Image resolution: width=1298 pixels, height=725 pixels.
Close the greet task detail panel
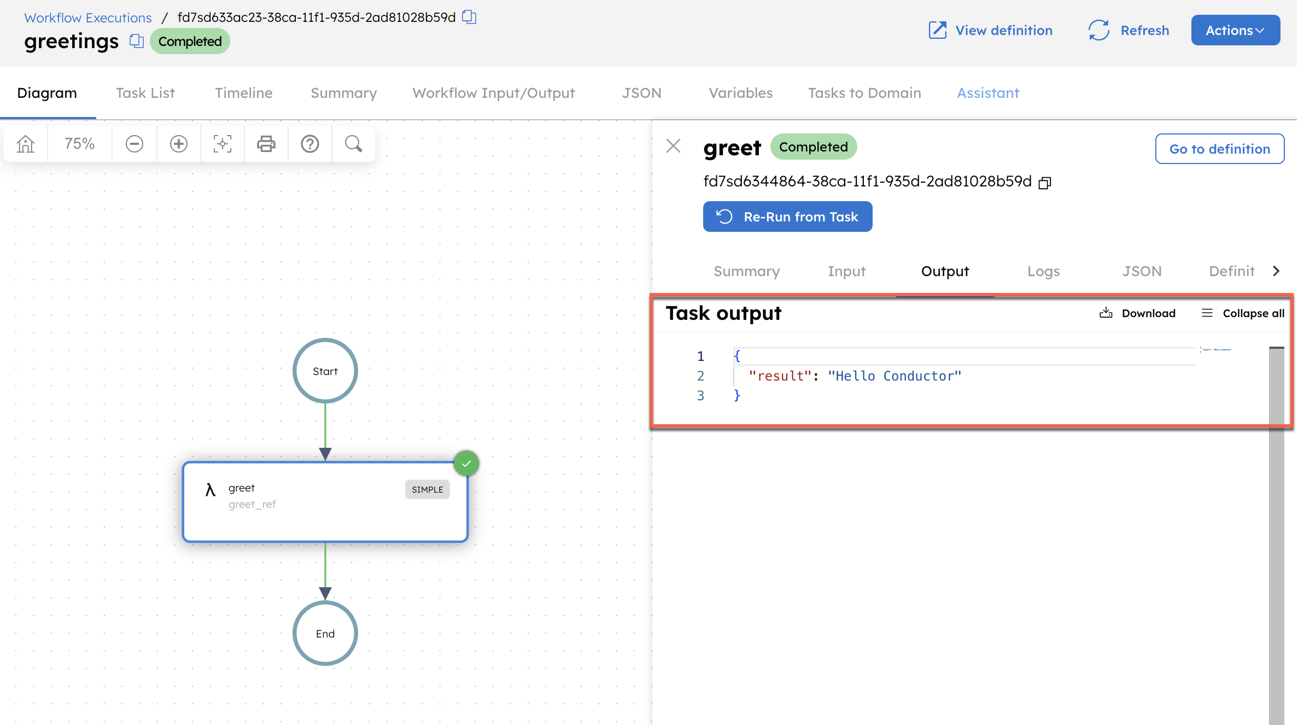click(x=673, y=146)
